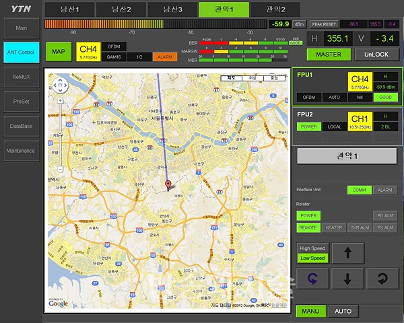Click FPU1 M4 button

pyautogui.click(x=360, y=97)
